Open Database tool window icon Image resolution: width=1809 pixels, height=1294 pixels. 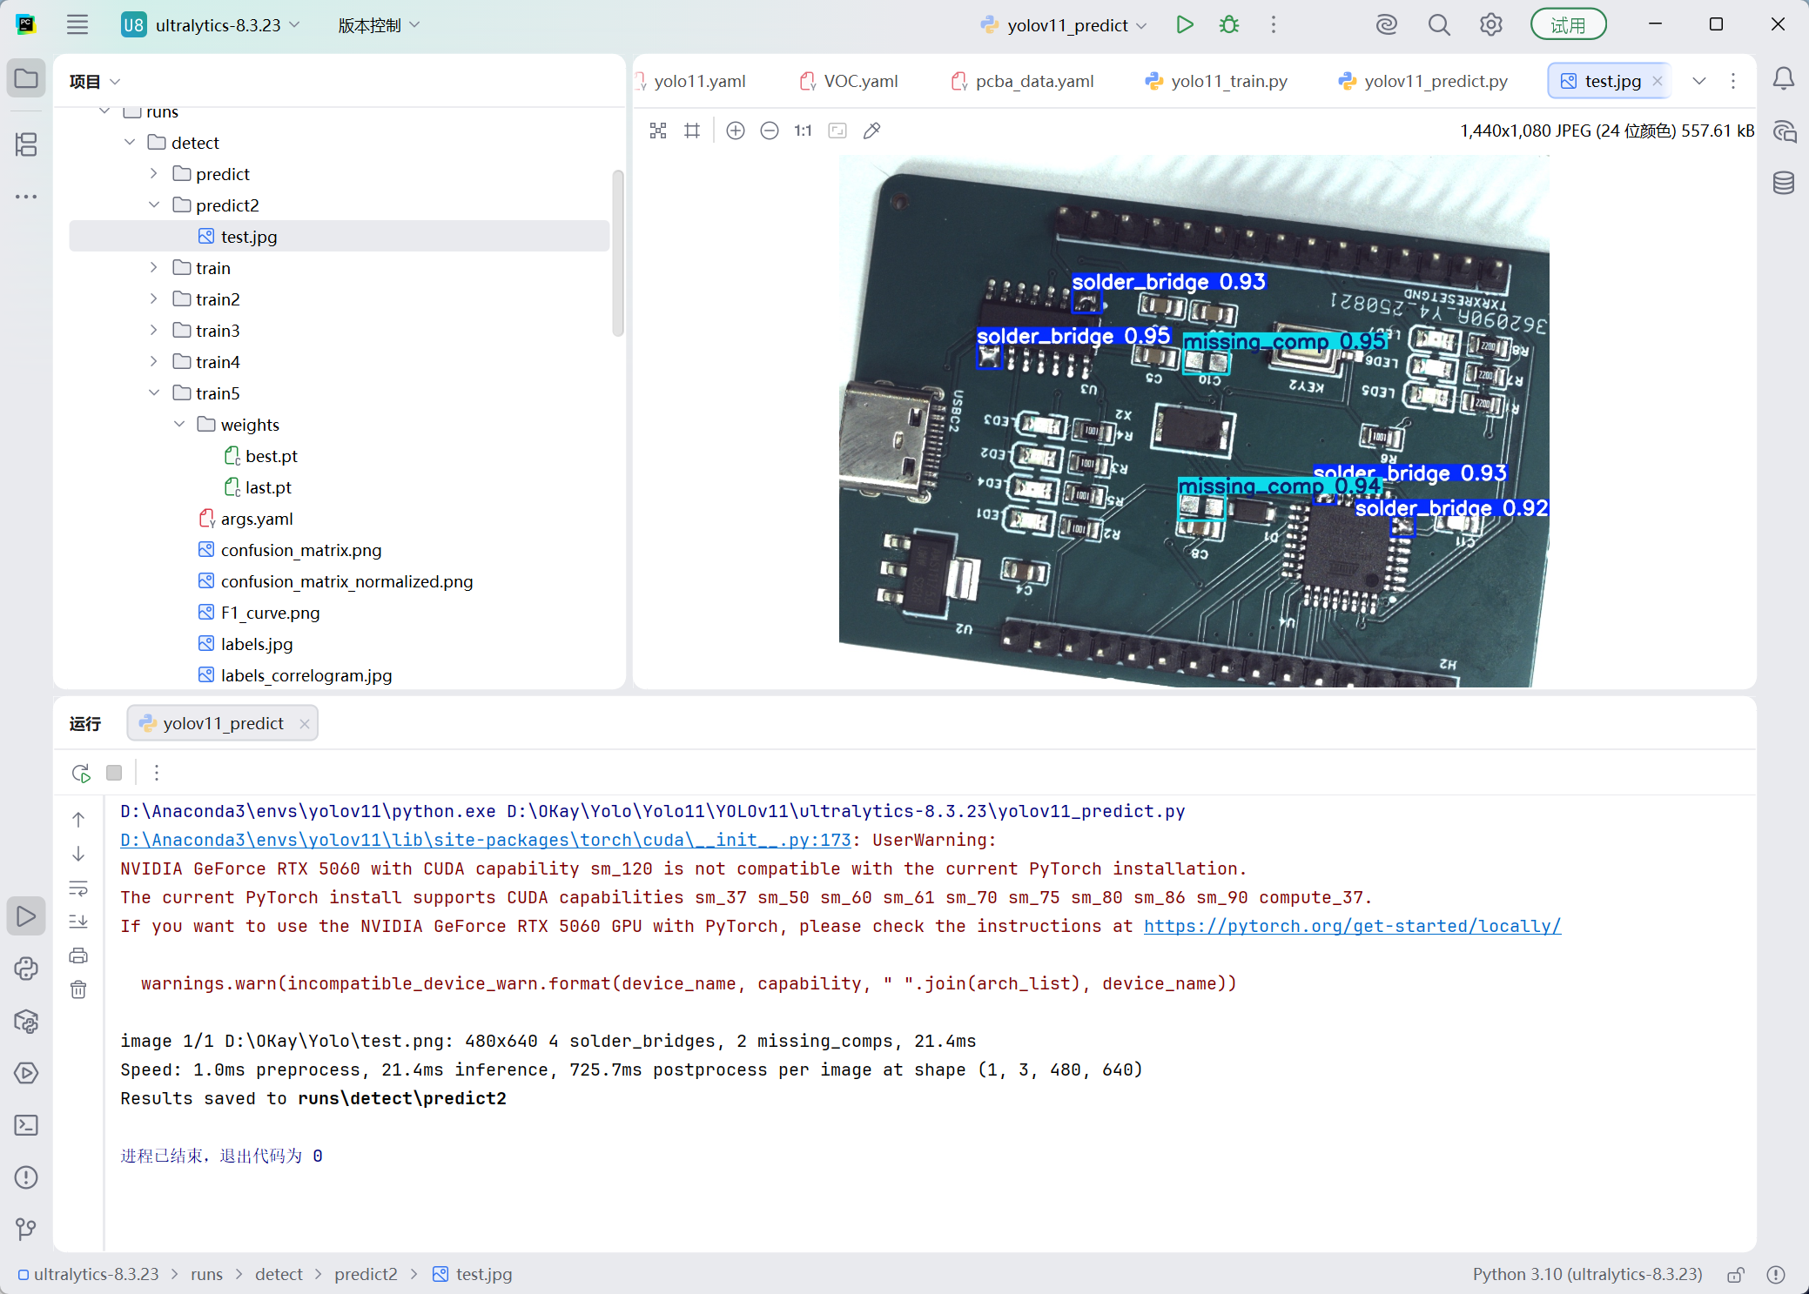click(x=1784, y=183)
